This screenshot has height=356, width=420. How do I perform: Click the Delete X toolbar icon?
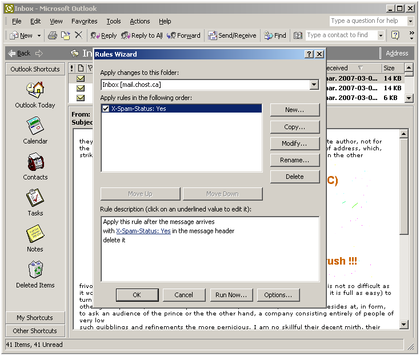(x=78, y=35)
